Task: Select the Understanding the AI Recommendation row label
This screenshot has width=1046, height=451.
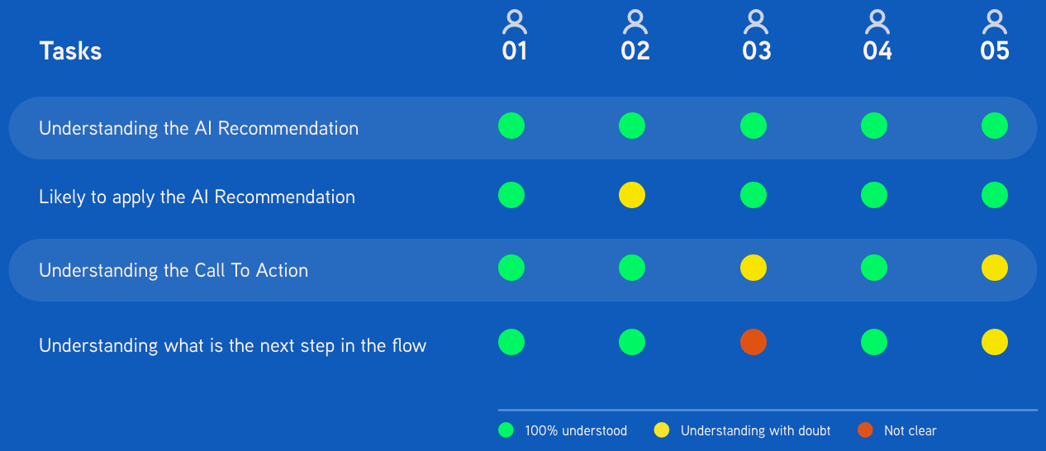Action: coord(199,129)
